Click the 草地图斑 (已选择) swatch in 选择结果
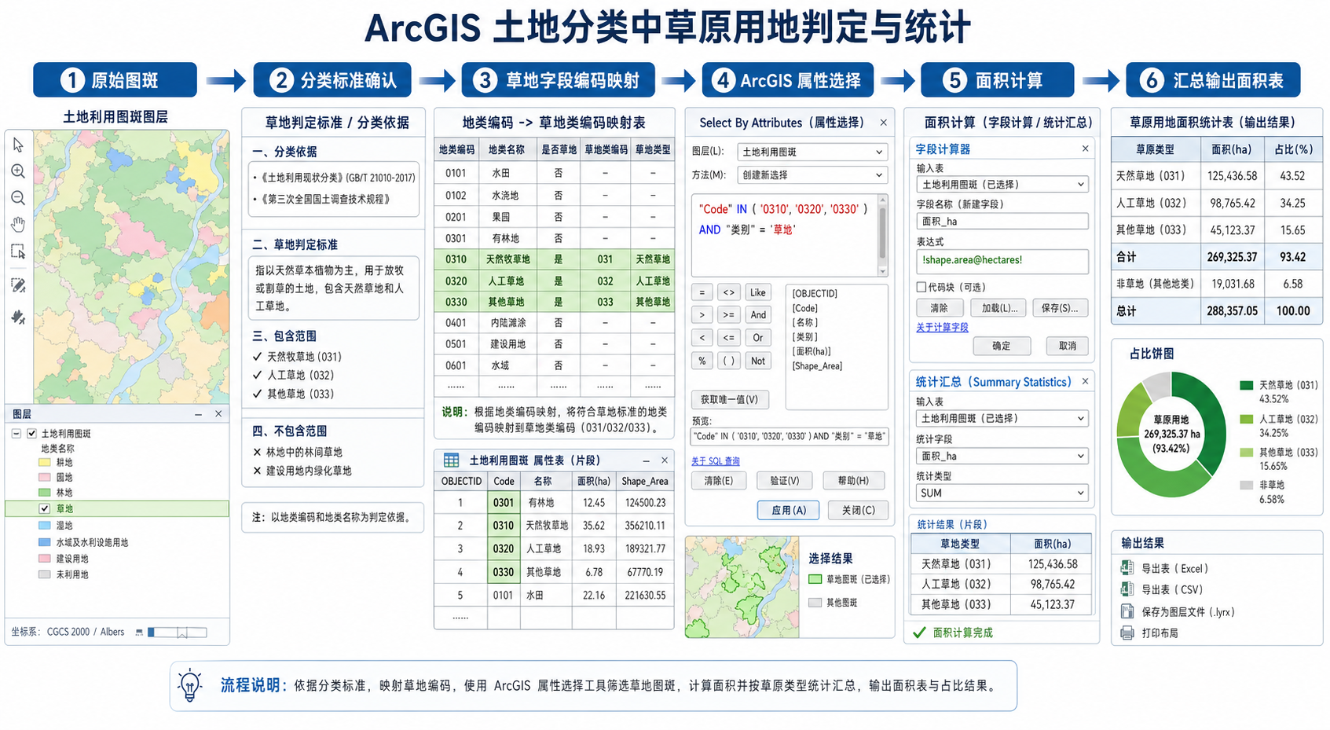The width and height of the screenshot is (1330, 730). (815, 579)
